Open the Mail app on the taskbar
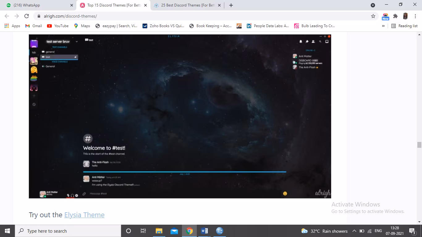This screenshot has height=237, width=422. [x=174, y=231]
